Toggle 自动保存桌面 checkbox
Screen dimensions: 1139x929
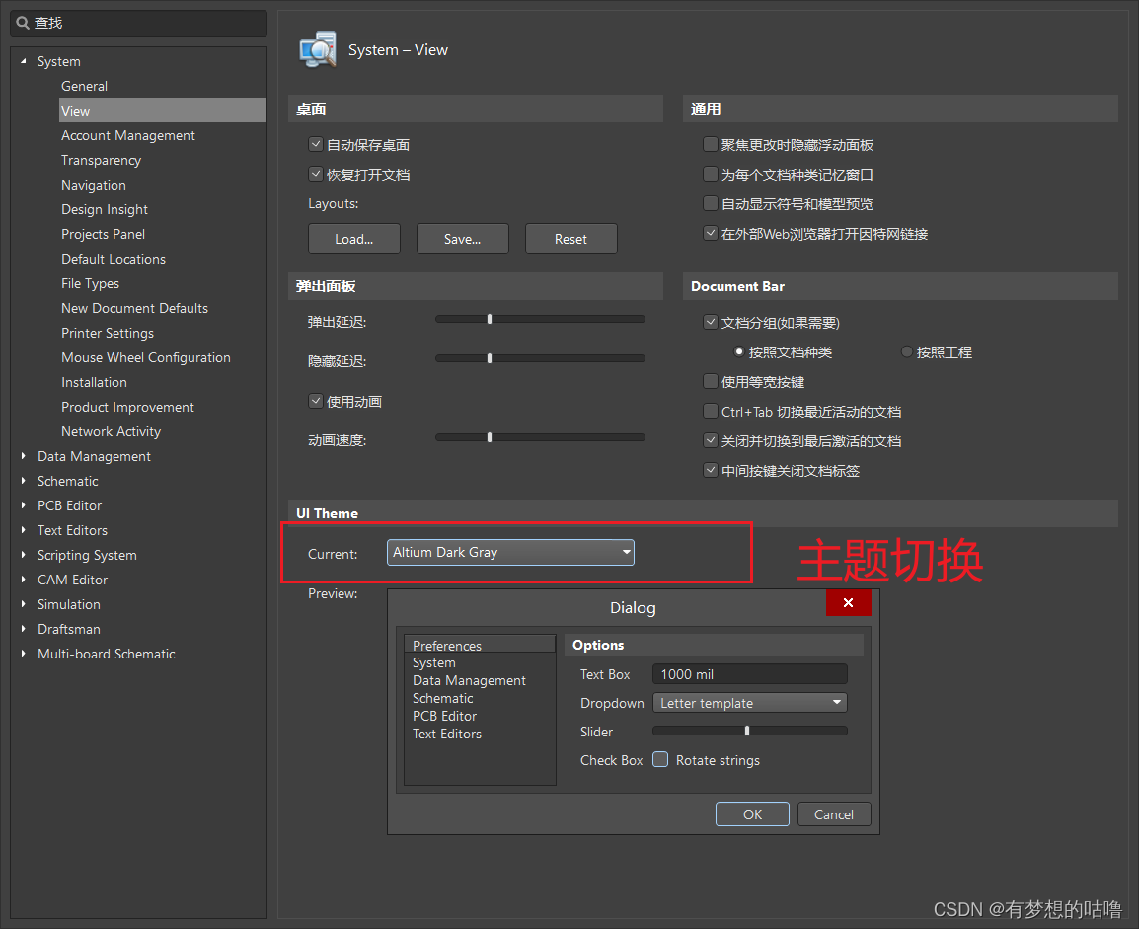coord(315,144)
